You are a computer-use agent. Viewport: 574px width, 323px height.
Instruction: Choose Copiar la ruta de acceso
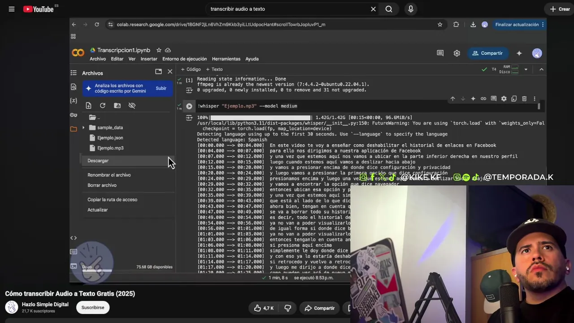point(113,200)
